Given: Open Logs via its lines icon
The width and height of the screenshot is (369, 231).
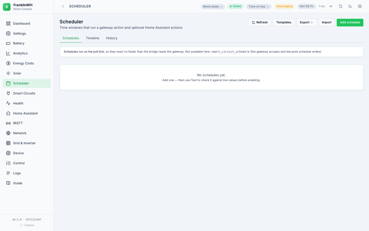Looking at the screenshot, I should tap(8, 173).
